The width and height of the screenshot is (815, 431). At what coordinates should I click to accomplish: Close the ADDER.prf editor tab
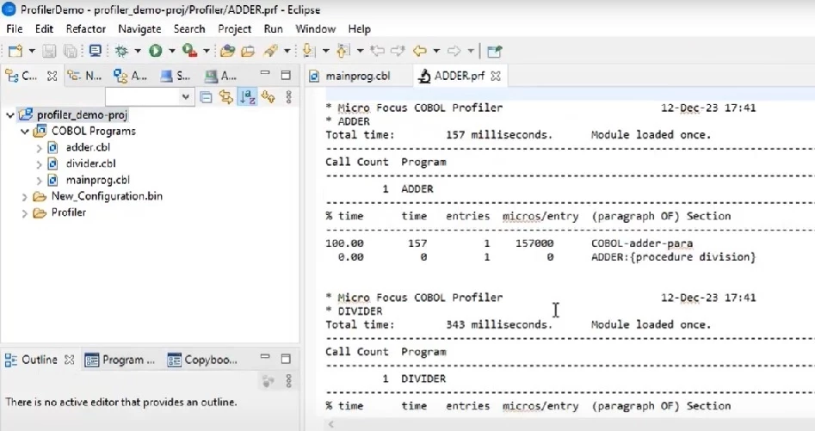496,76
